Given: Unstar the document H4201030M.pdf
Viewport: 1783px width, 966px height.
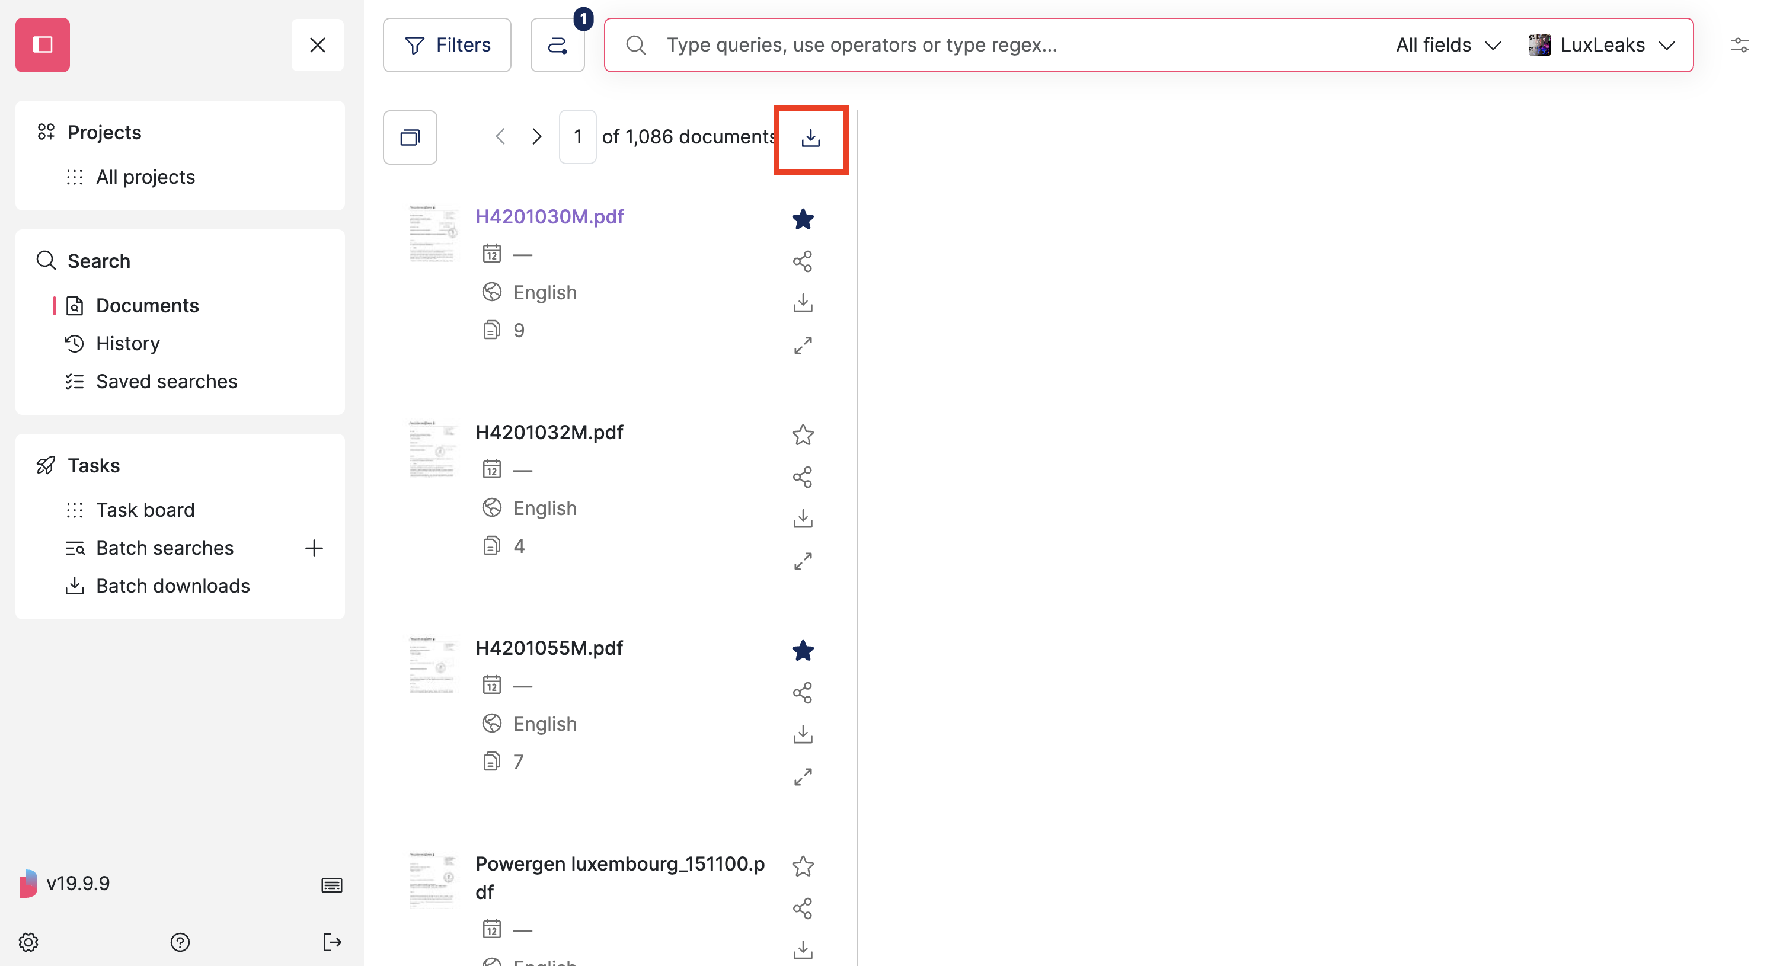Looking at the screenshot, I should tap(802, 219).
